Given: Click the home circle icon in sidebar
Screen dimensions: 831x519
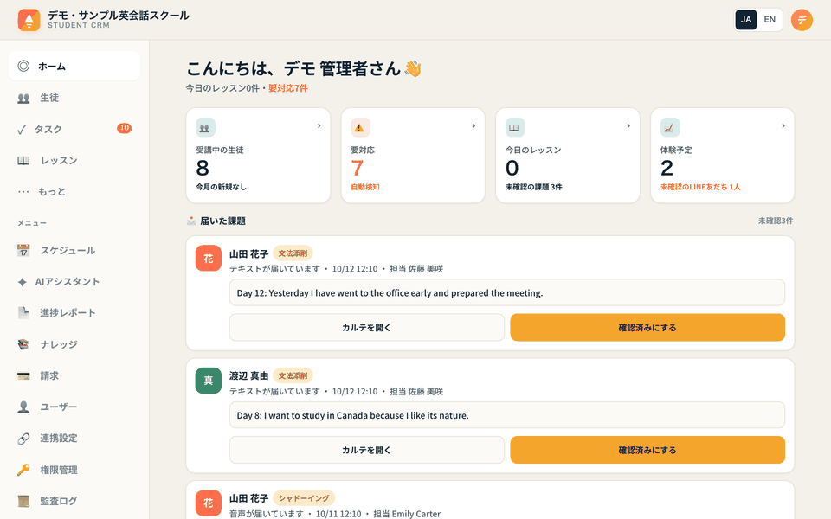Looking at the screenshot, I should (x=23, y=67).
